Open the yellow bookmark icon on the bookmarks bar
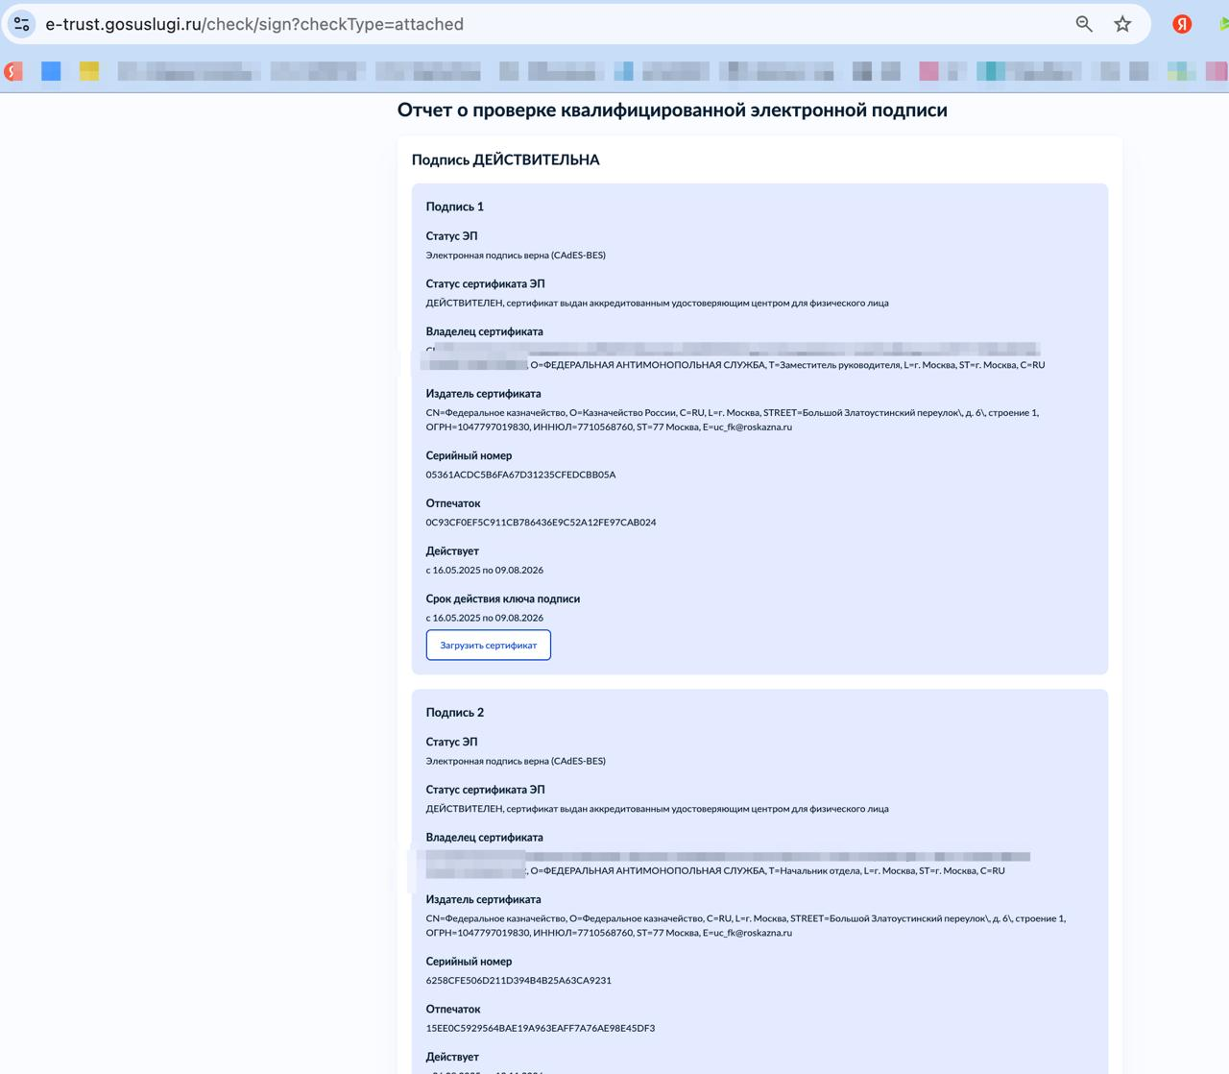 tap(89, 70)
